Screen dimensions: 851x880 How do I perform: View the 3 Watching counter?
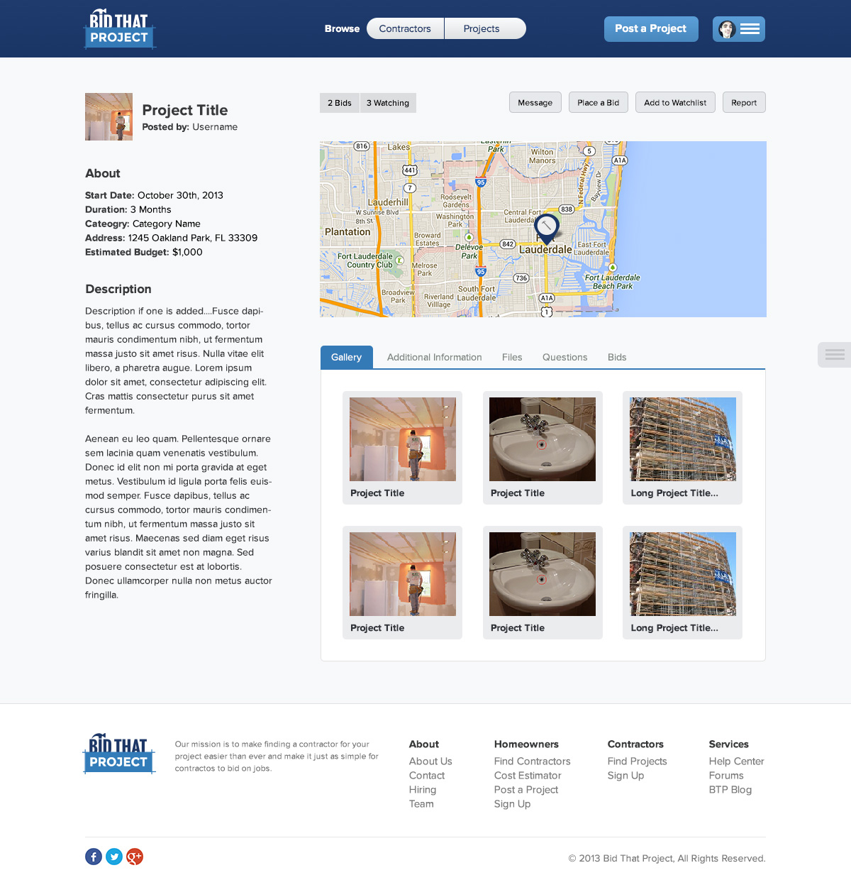point(388,103)
